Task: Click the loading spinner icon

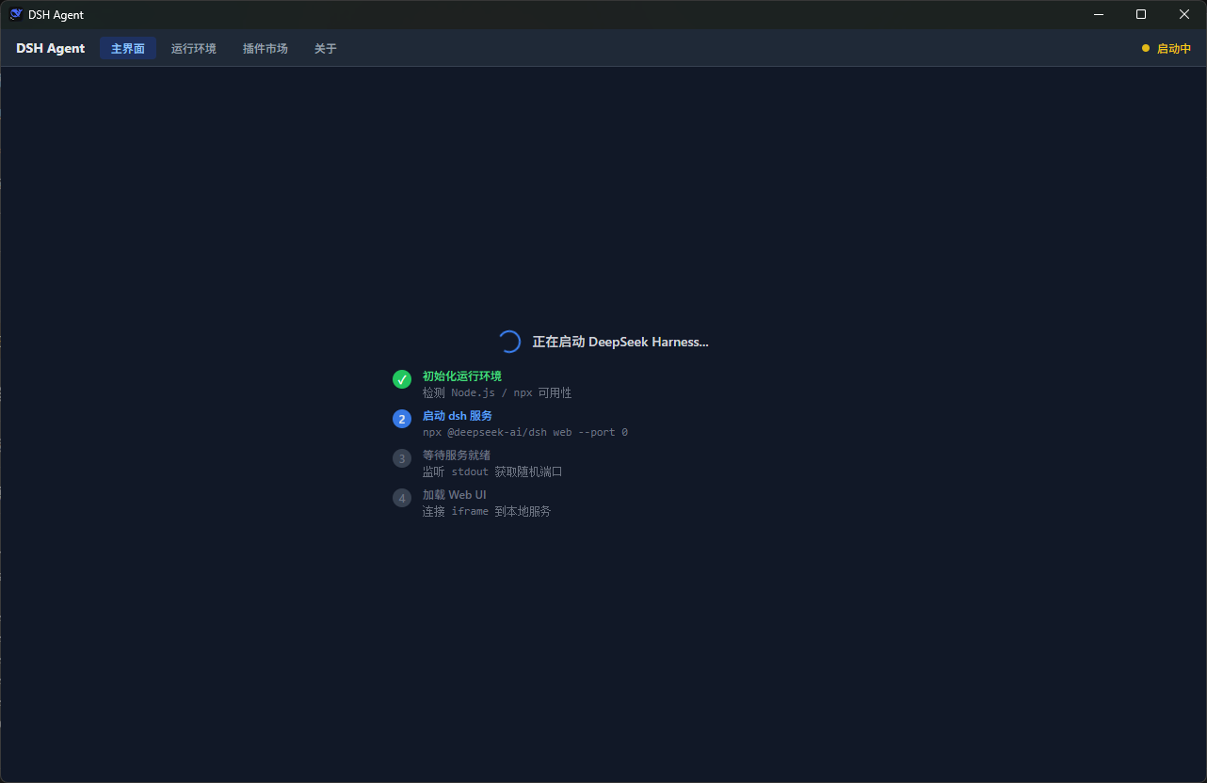Action: tap(509, 342)
